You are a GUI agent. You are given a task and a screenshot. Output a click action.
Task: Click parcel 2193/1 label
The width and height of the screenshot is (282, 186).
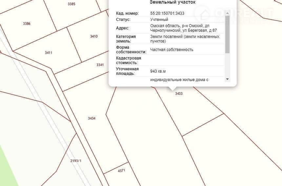76,161
